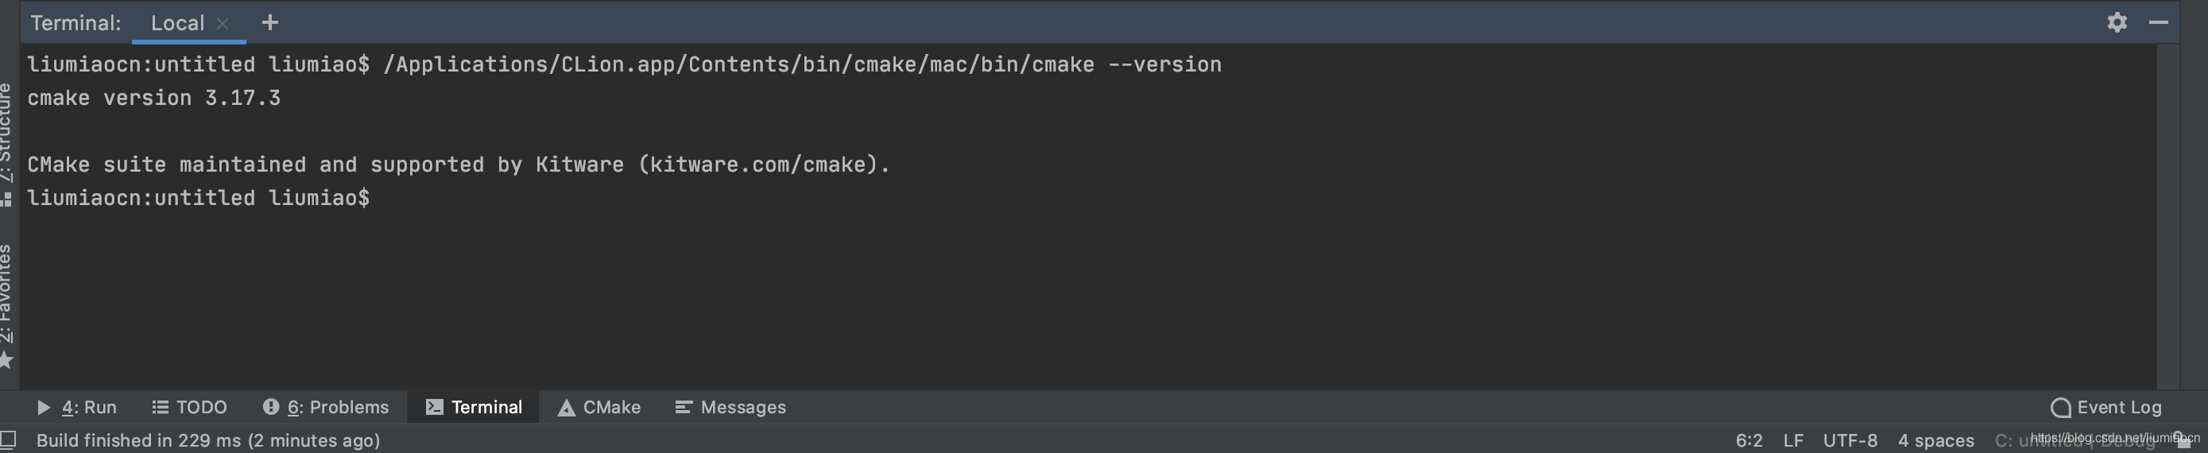Switch to the Local terminal tab

tap(177, 23)
